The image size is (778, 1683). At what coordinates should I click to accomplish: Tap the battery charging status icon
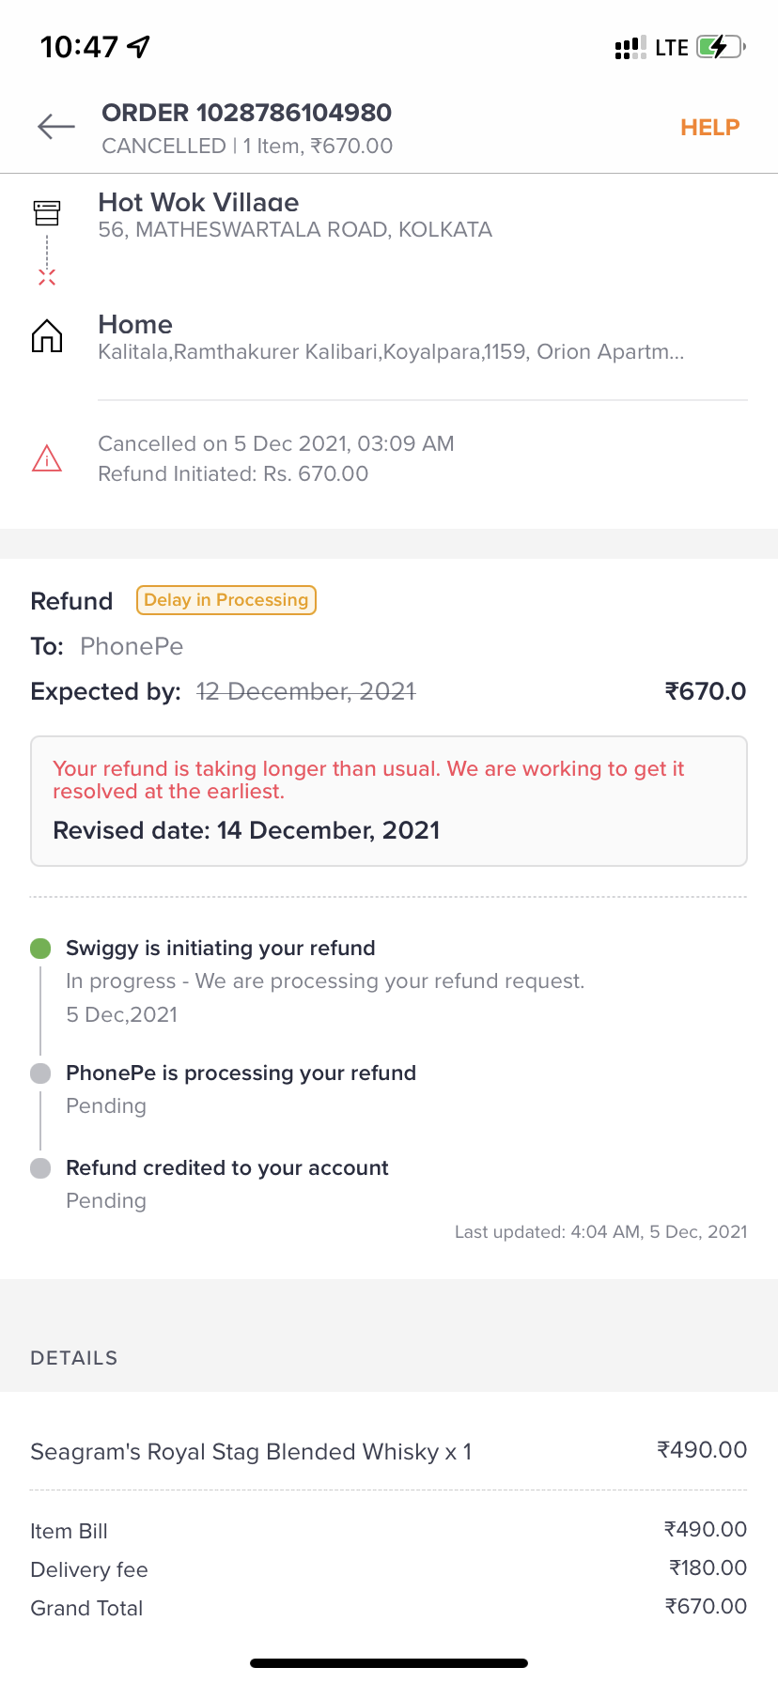point(720,47)
